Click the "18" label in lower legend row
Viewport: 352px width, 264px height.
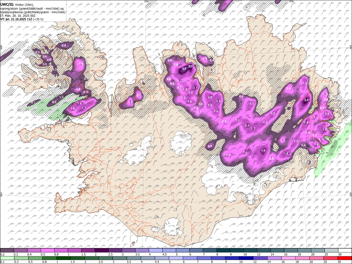tap(297, 262)
